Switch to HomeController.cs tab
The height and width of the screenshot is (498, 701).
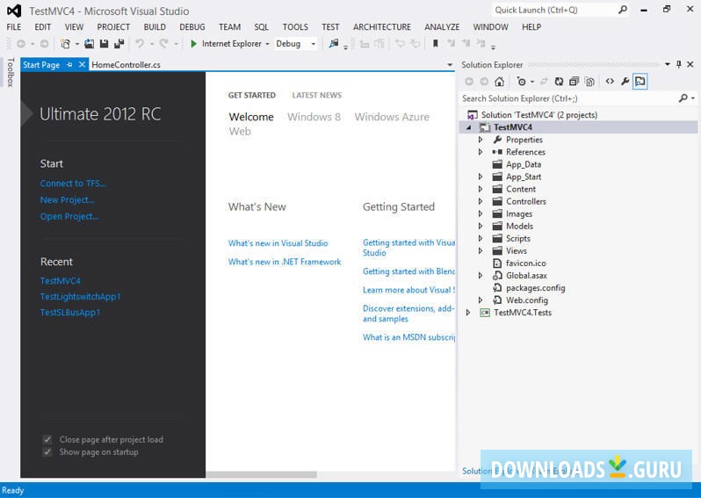[x=126, y=65]
